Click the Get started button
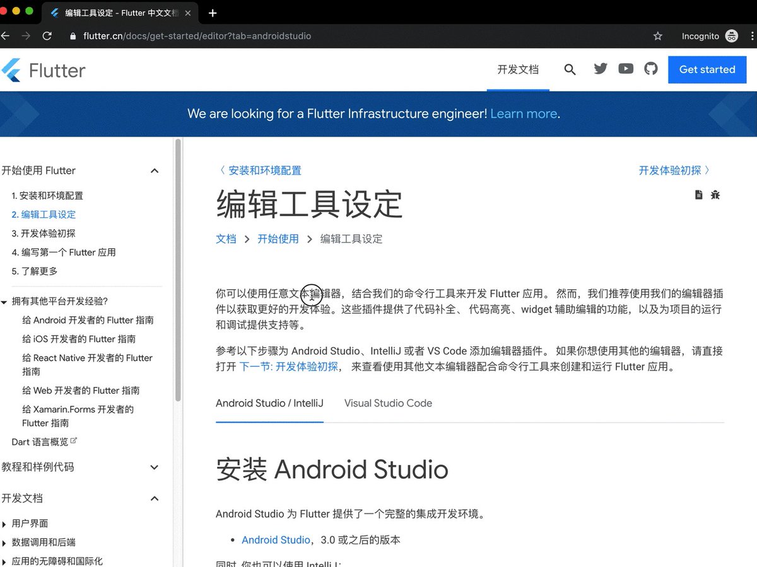Viewport: 757px width, 567px height. 707,69
